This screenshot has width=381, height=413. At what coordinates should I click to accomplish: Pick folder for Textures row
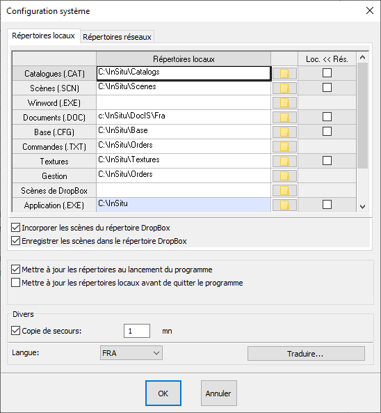[x=284, y=161]
